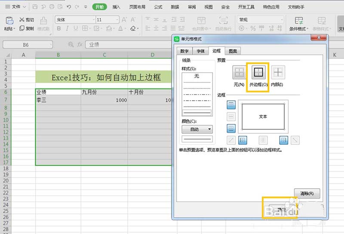Toggle the left border button in dialog
This screenshot has width=344, height=234.
[243, 140]
